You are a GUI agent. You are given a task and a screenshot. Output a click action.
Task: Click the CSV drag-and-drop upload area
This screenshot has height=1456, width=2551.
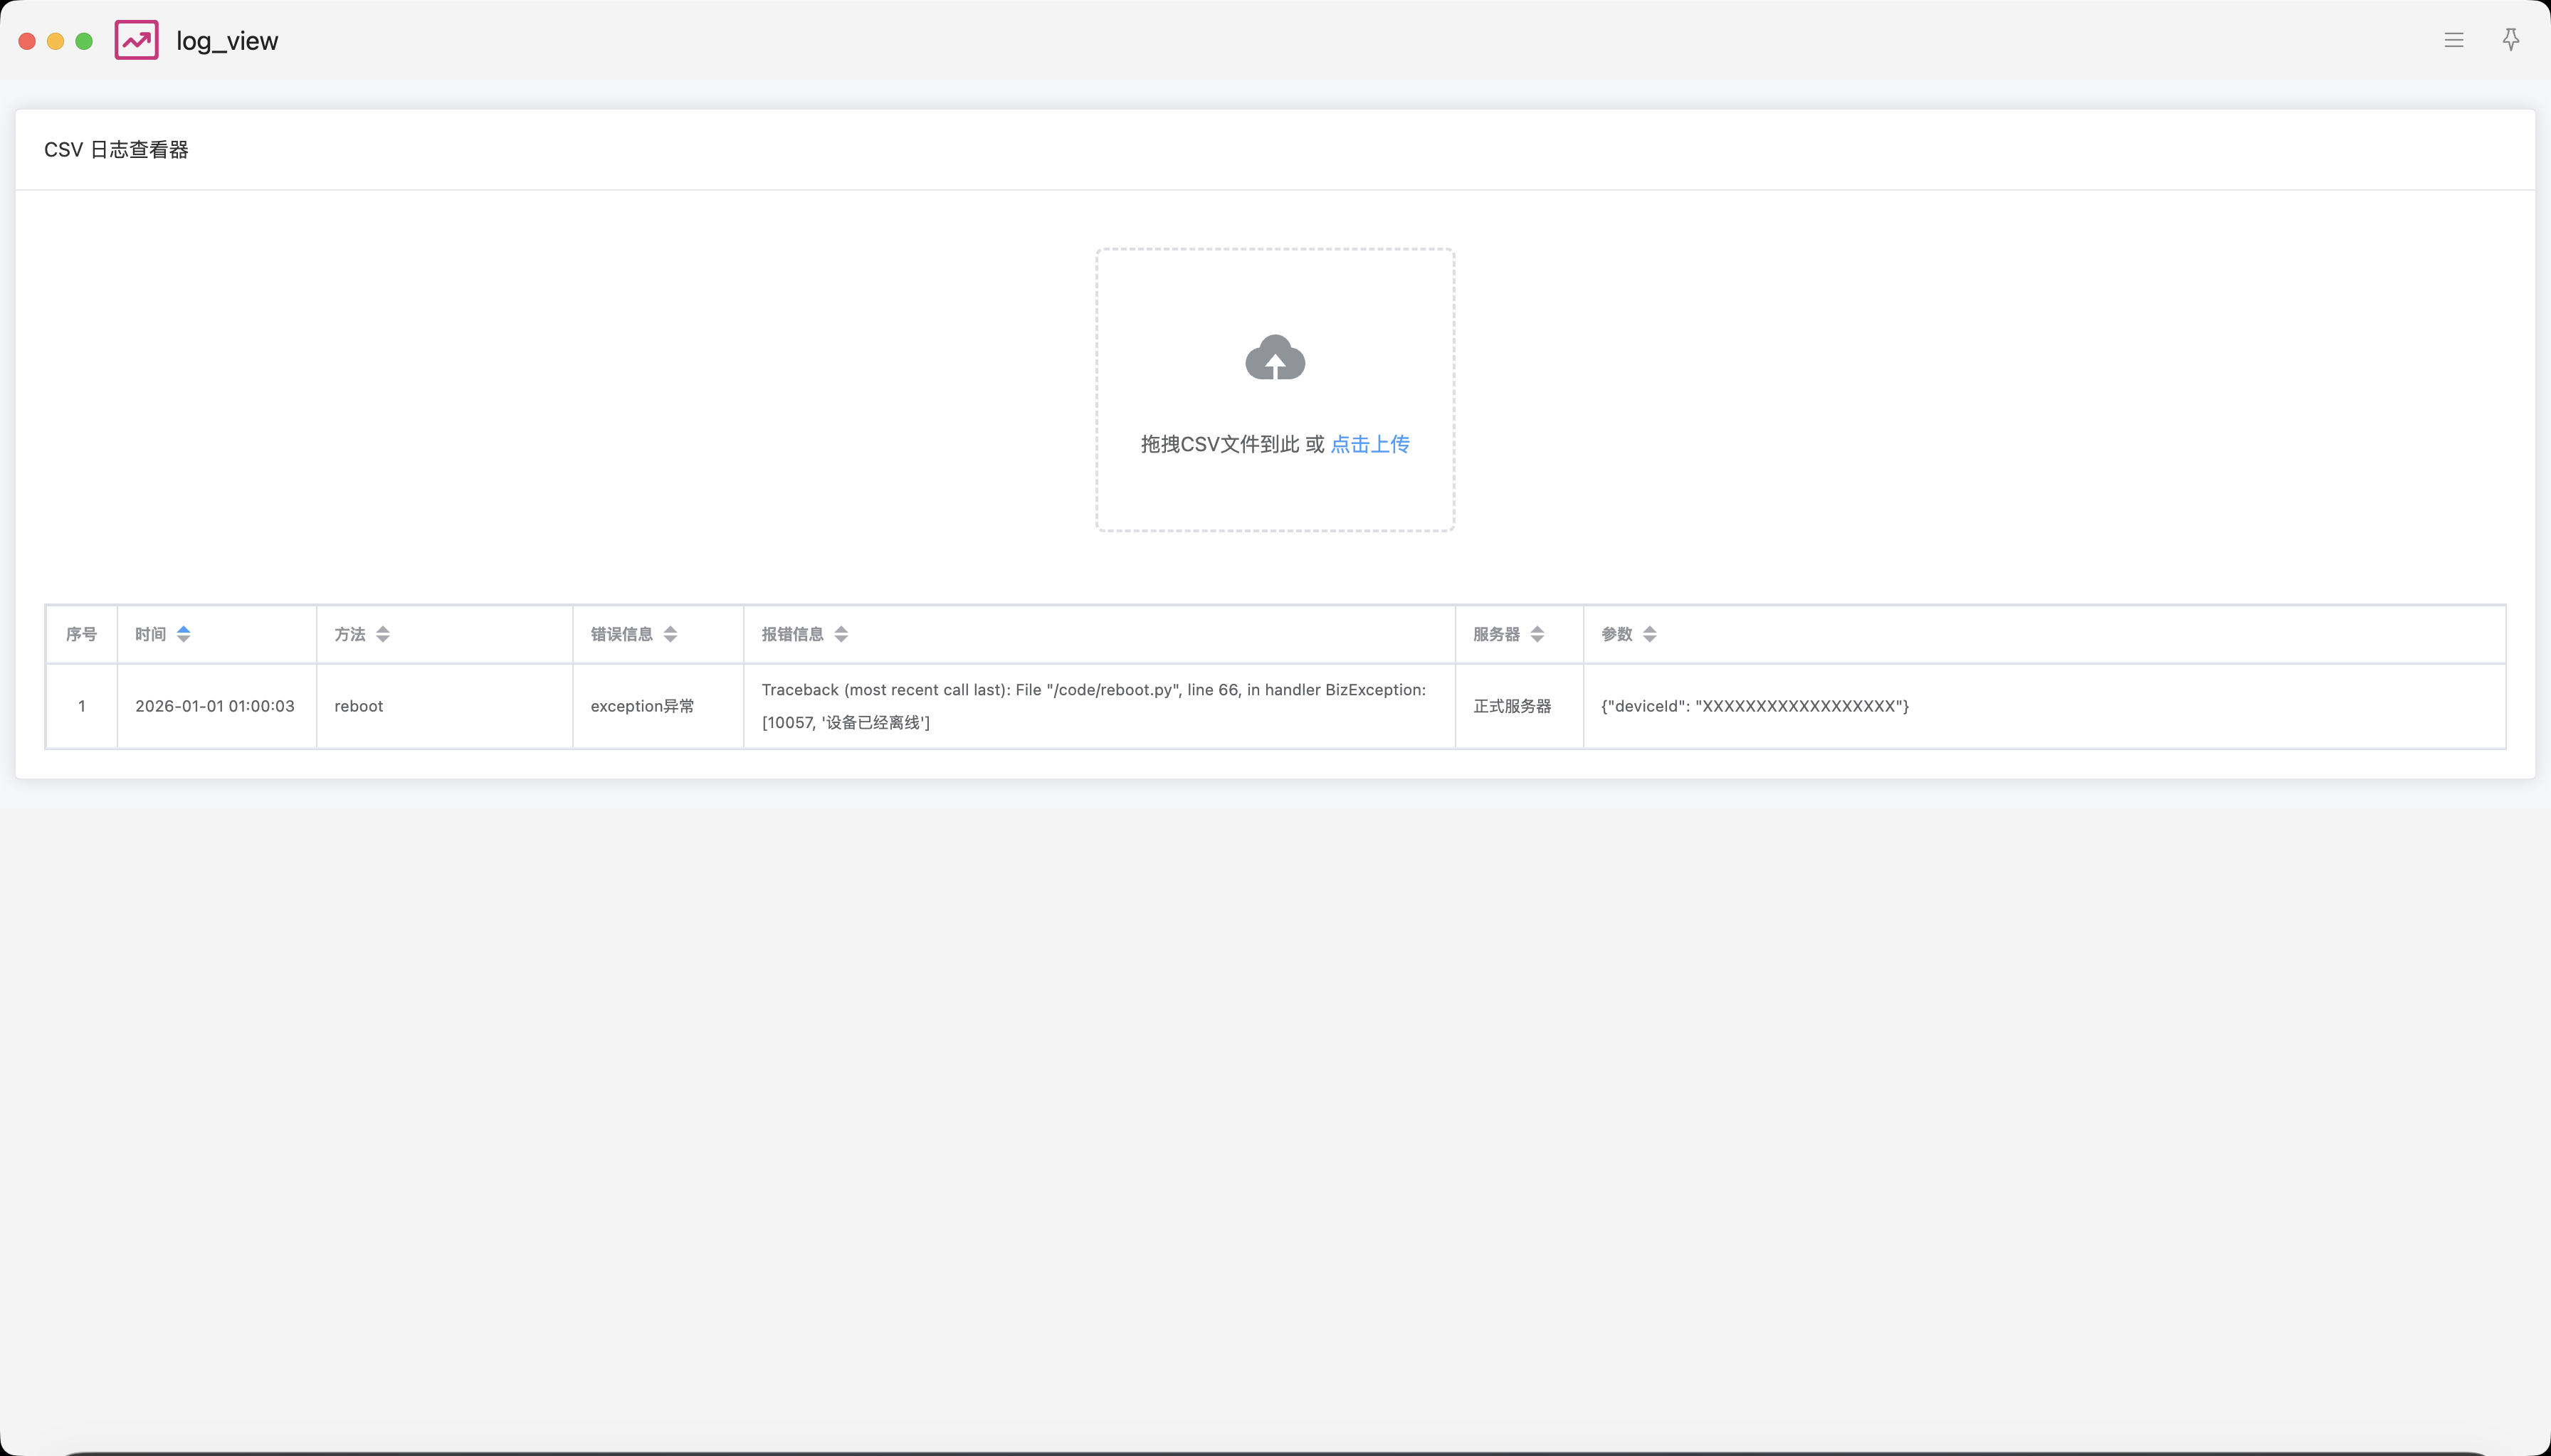pyautogui.click(x=1274, y=490)
